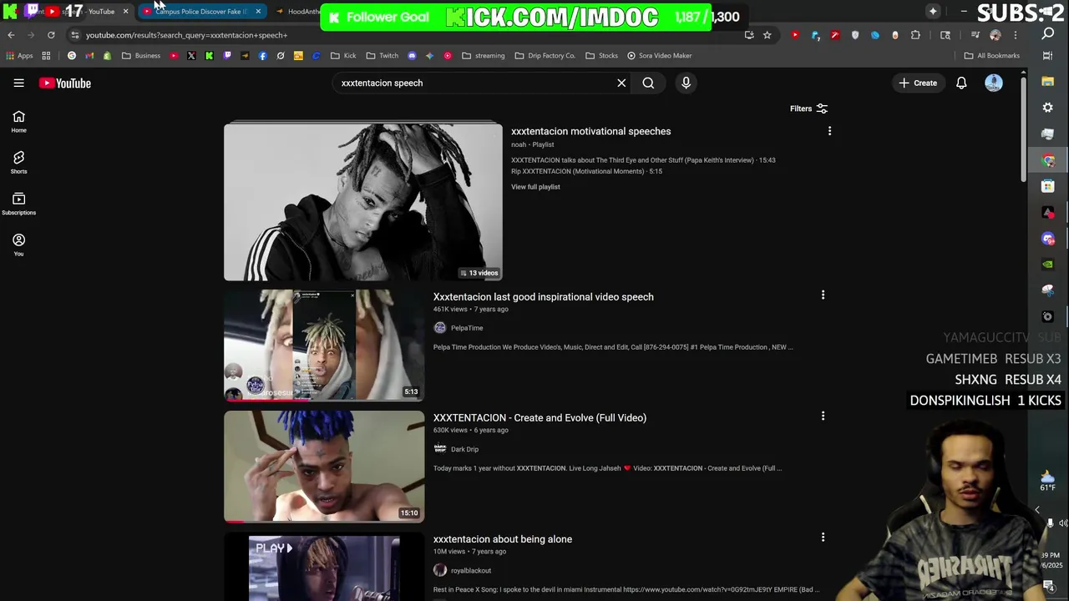
Task: Play the 5:13 inspirational speech thumbnail
Action: 324,346
